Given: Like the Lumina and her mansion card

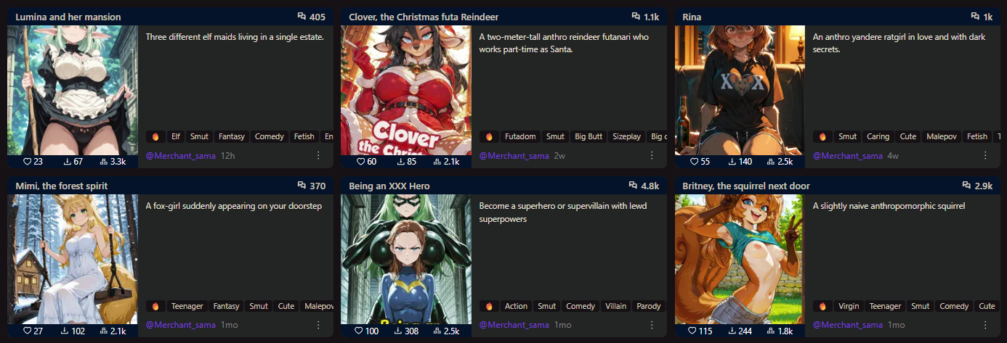Looking at the screenshot, I should point(28,162).
